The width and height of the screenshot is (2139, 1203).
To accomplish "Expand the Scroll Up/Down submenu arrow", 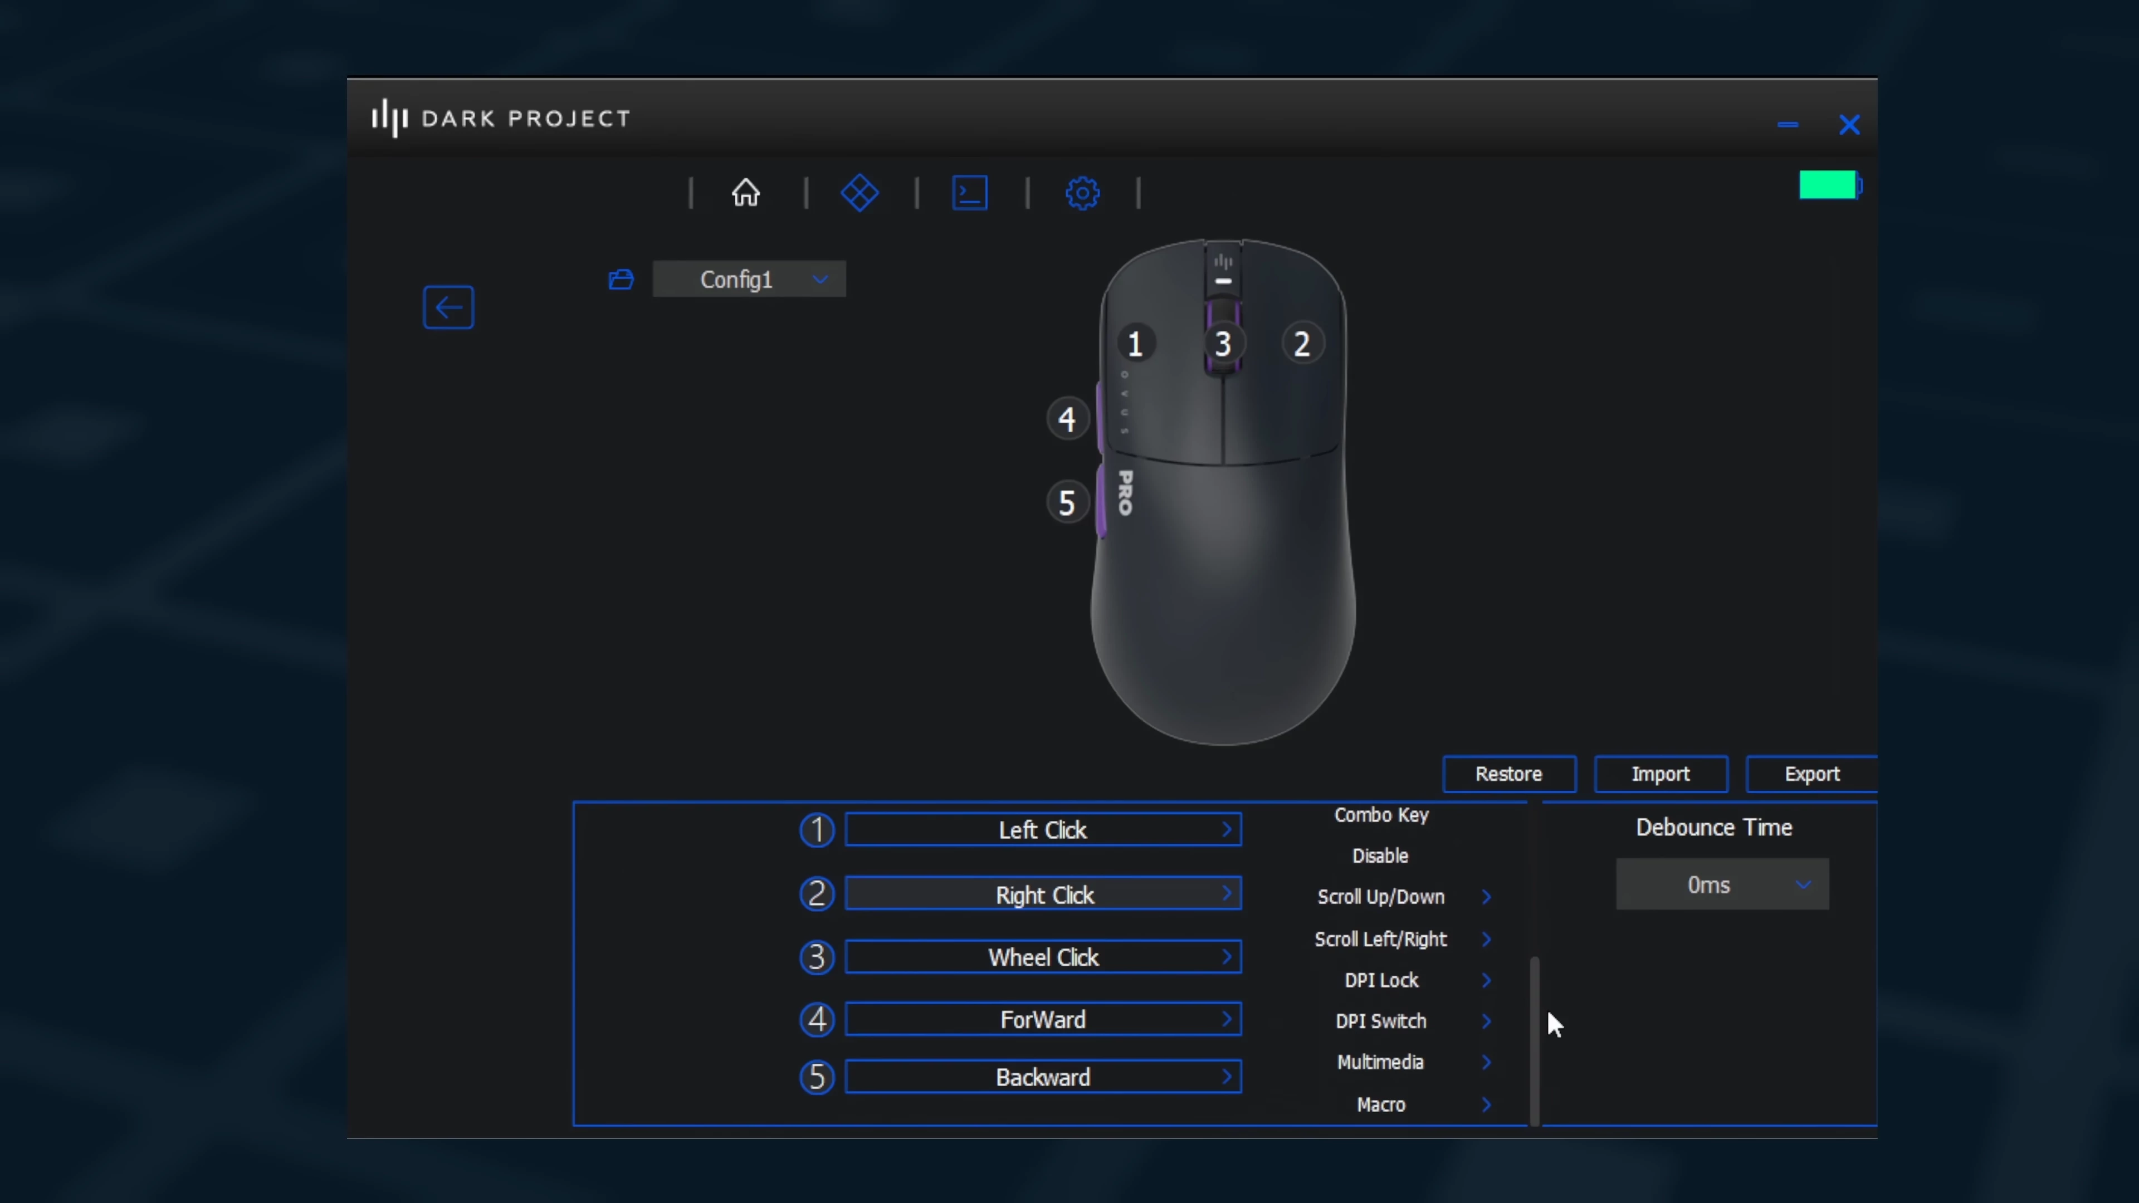I will coord(1486,897).
